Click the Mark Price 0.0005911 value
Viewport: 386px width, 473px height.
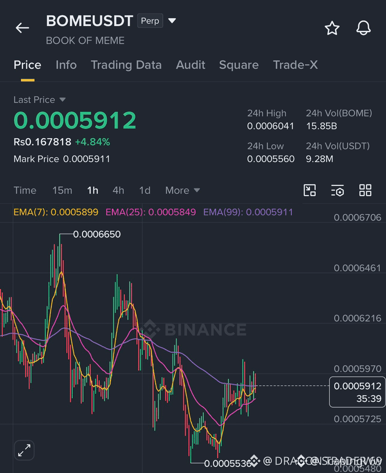click(x=86, y=159)
